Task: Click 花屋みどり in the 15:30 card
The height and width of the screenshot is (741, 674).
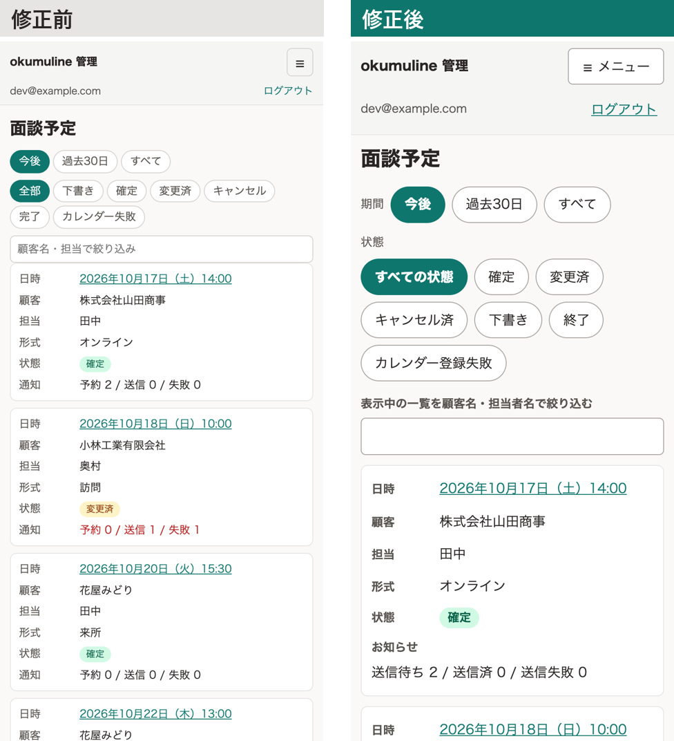Action: (106, 590)
